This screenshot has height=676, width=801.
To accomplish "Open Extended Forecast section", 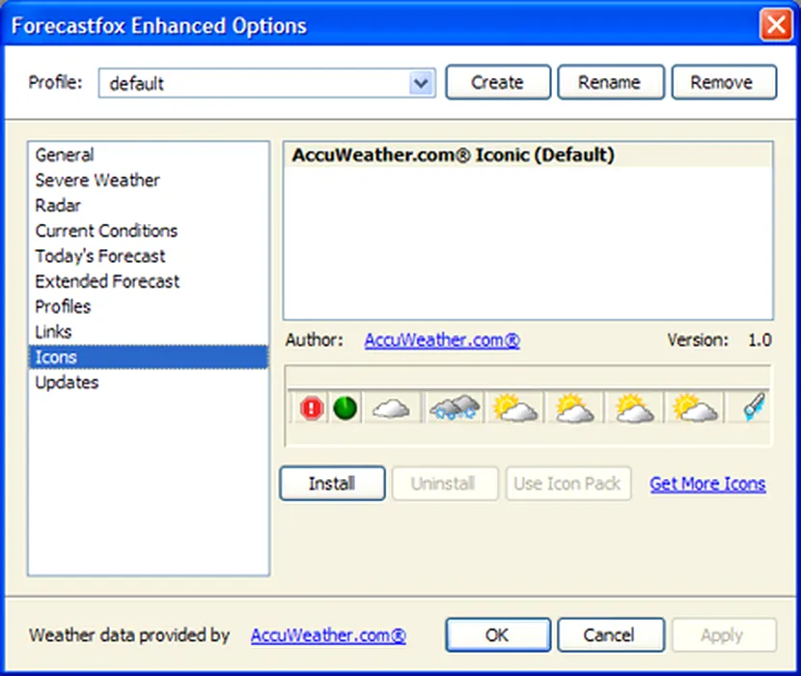I will point(149,281).
